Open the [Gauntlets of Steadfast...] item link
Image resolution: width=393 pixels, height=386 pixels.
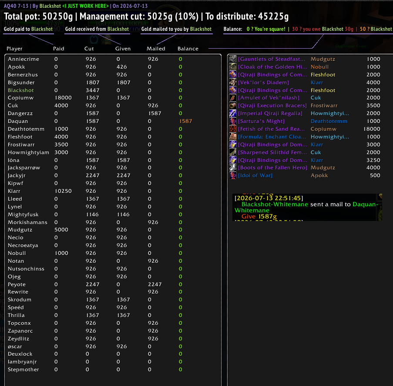pyautogui.click(x=272, y=59)
